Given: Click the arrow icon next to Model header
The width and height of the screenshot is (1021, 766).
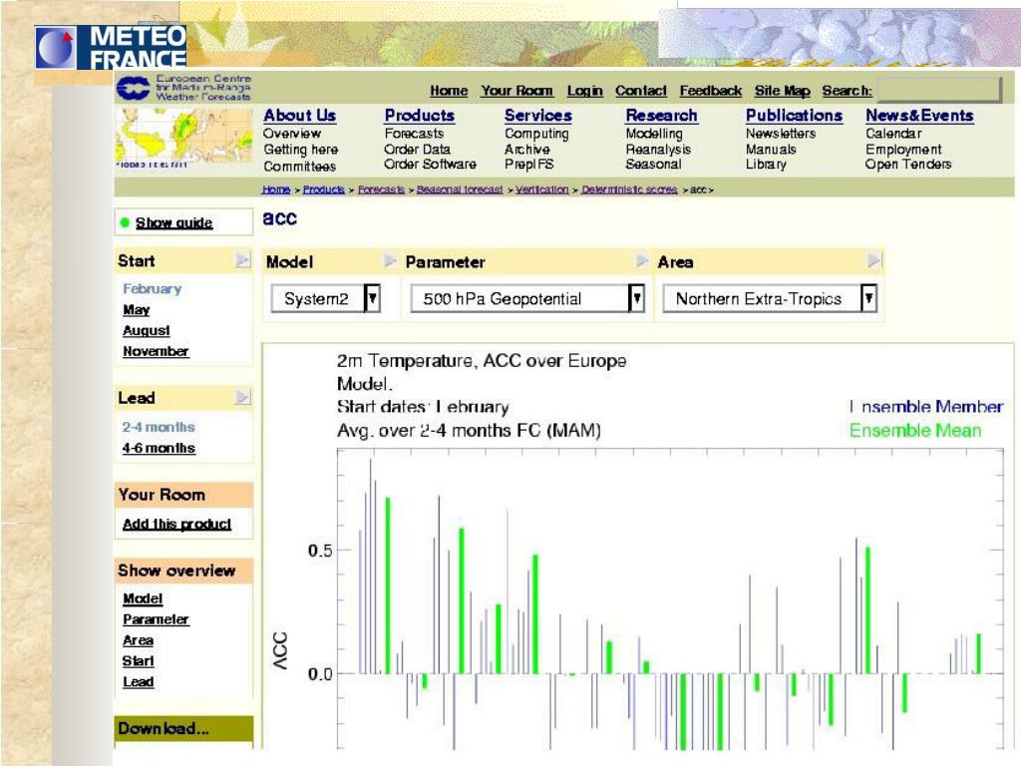Looking at the screenshot, I should (390, 261).
